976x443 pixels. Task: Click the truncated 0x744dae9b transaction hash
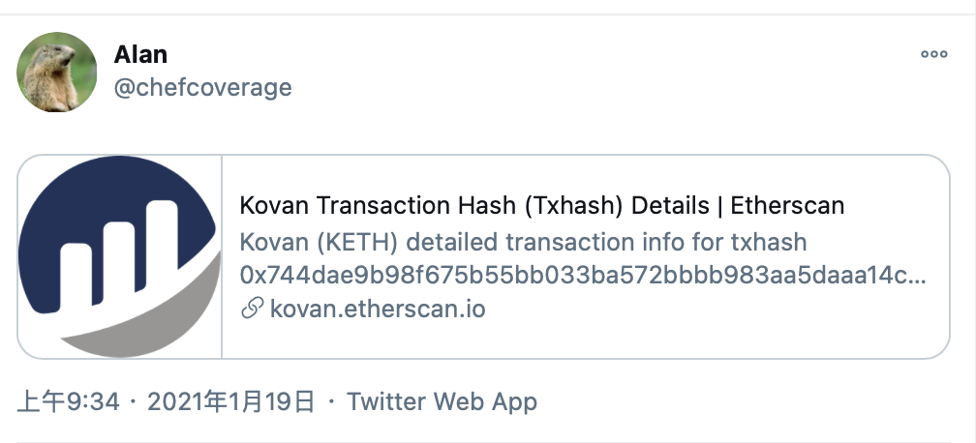(583, 275)
